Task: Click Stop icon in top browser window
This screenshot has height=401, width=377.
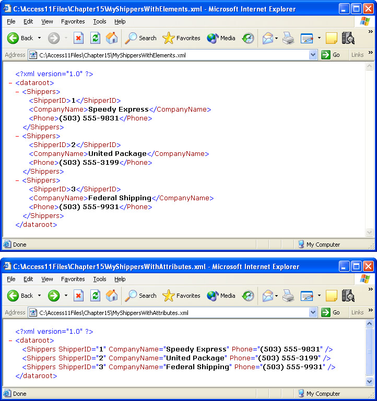Action: [x=78, y=38]
